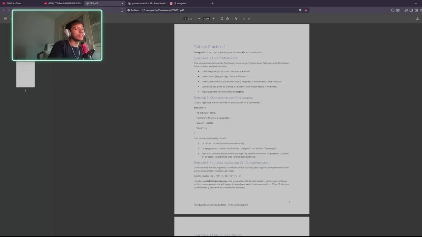This screenshot has height=237, width=422.
Task: Switch to the COMÍ en la HAMBURGUESERÍA tab
Action: (x=63, y=3)
